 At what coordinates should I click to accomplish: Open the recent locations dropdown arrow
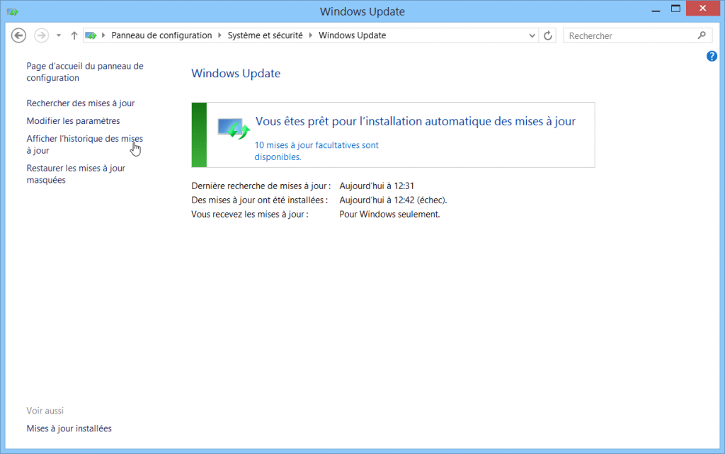[59, 35]
